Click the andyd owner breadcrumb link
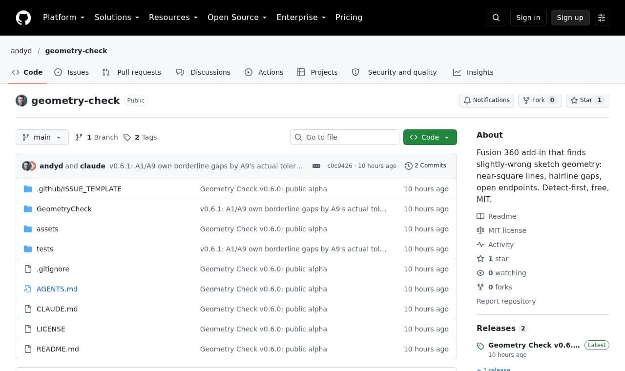 [x=21, y=51]
